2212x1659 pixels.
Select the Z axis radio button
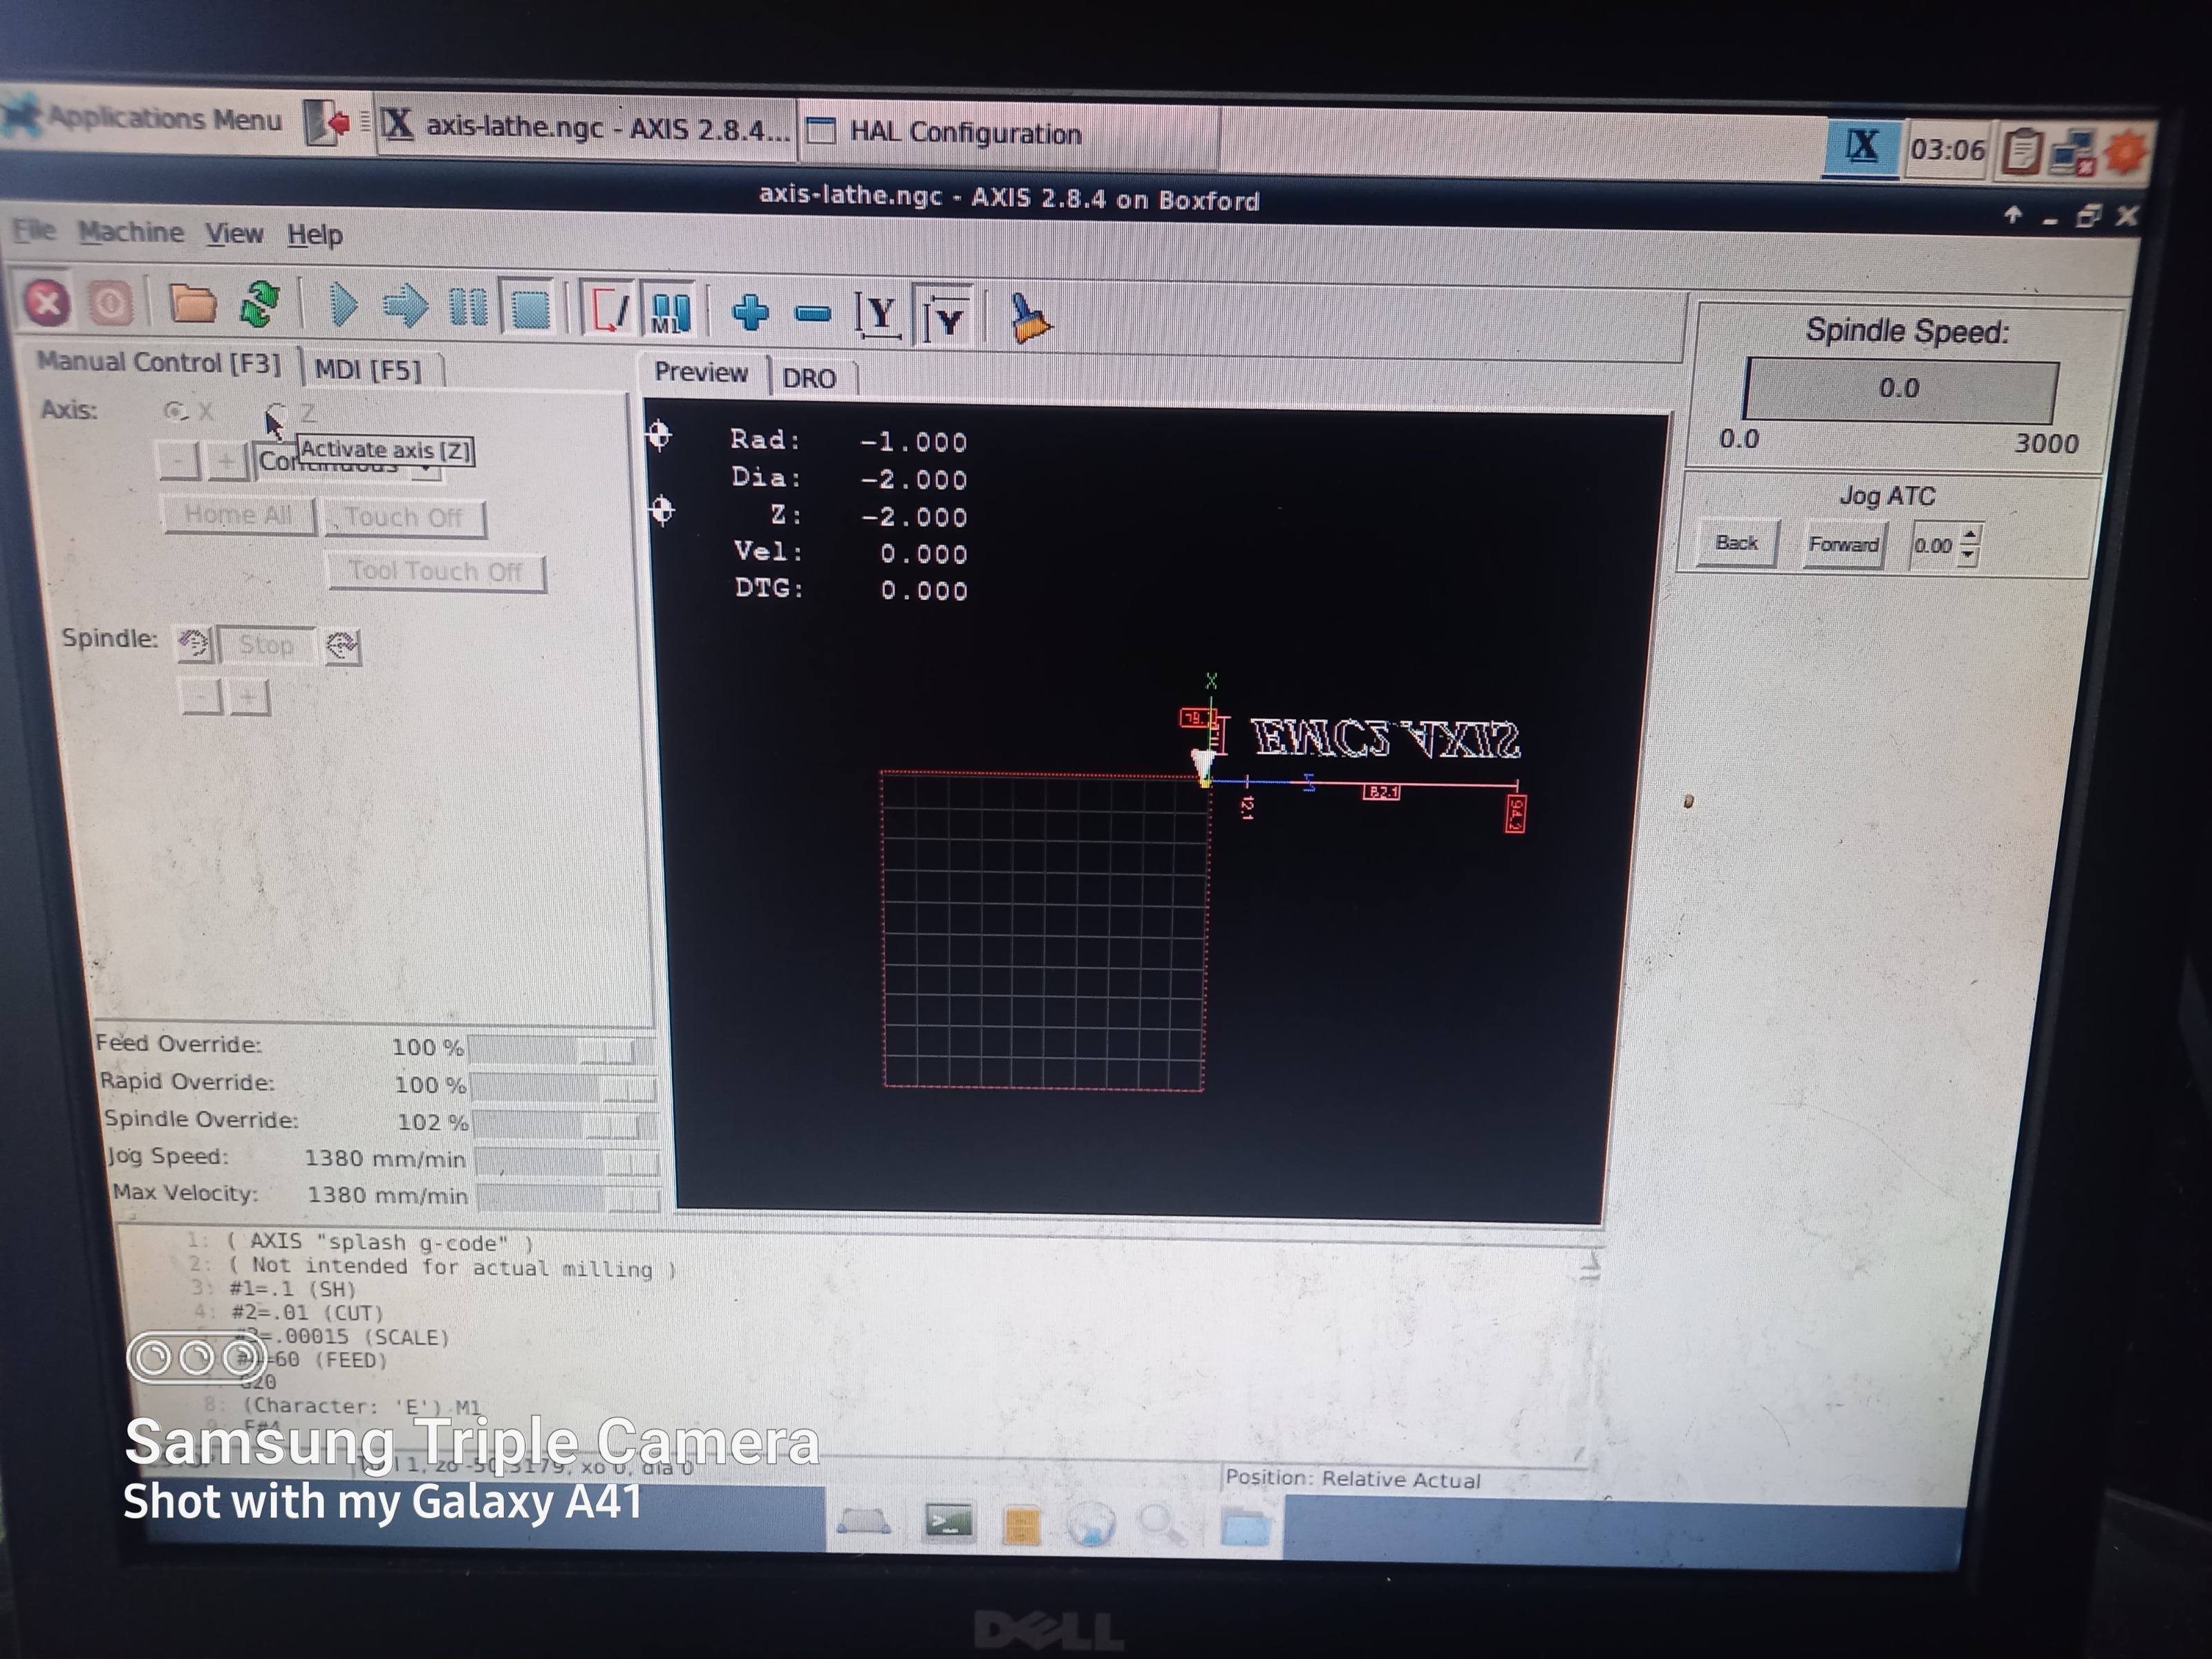(x=277, y=412)
